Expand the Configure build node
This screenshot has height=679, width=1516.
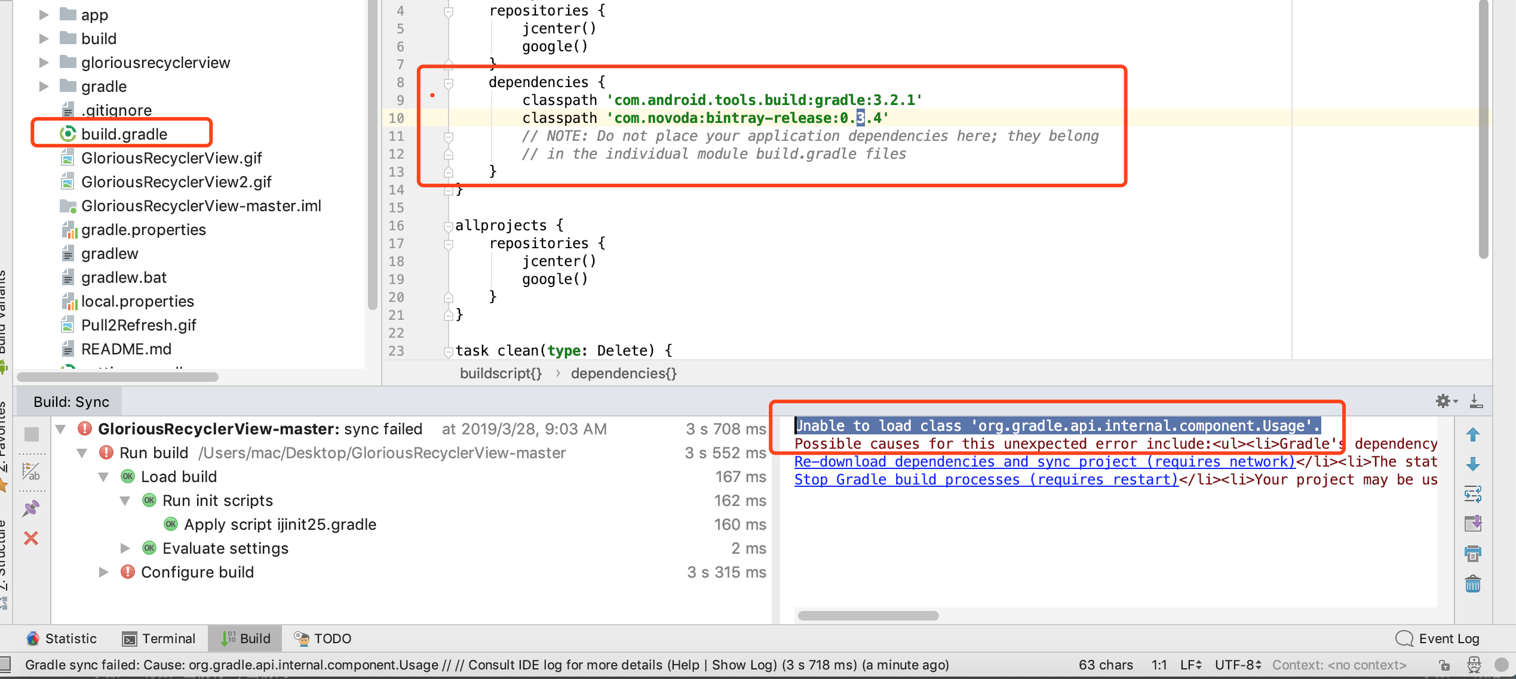pos(103,572)
